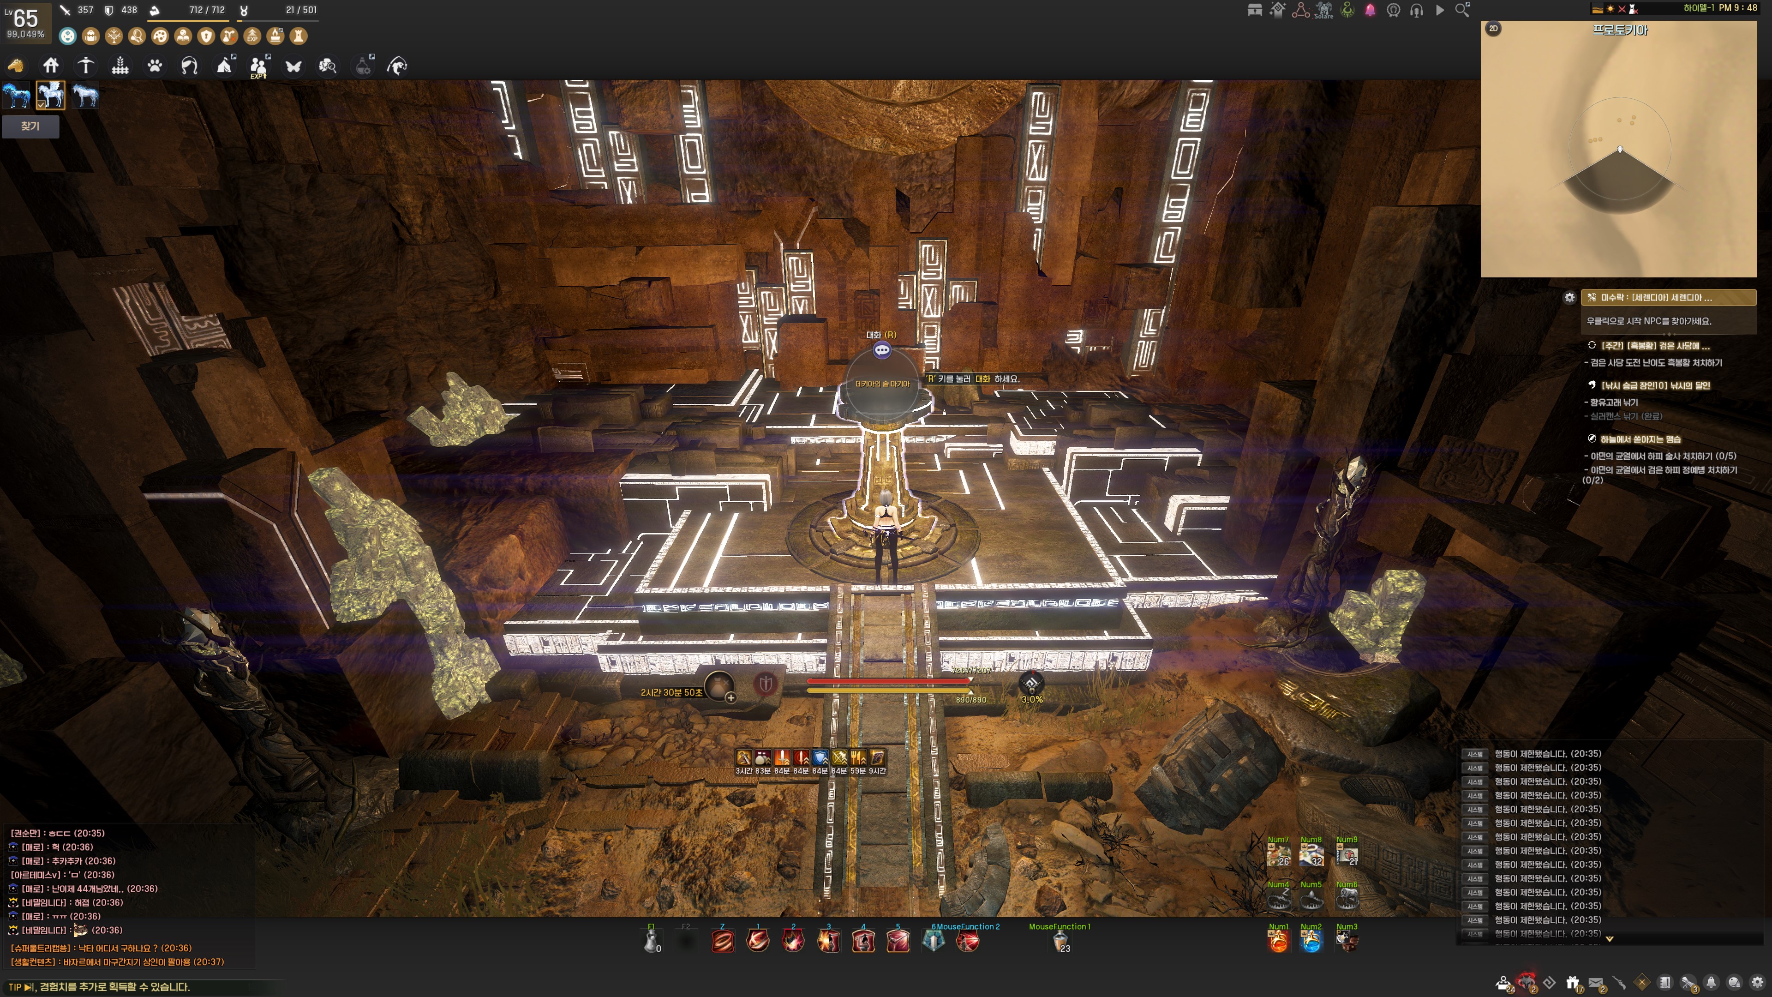Expand the quest header with the gold bar
1772x997 pixels.
[1667, 298]
